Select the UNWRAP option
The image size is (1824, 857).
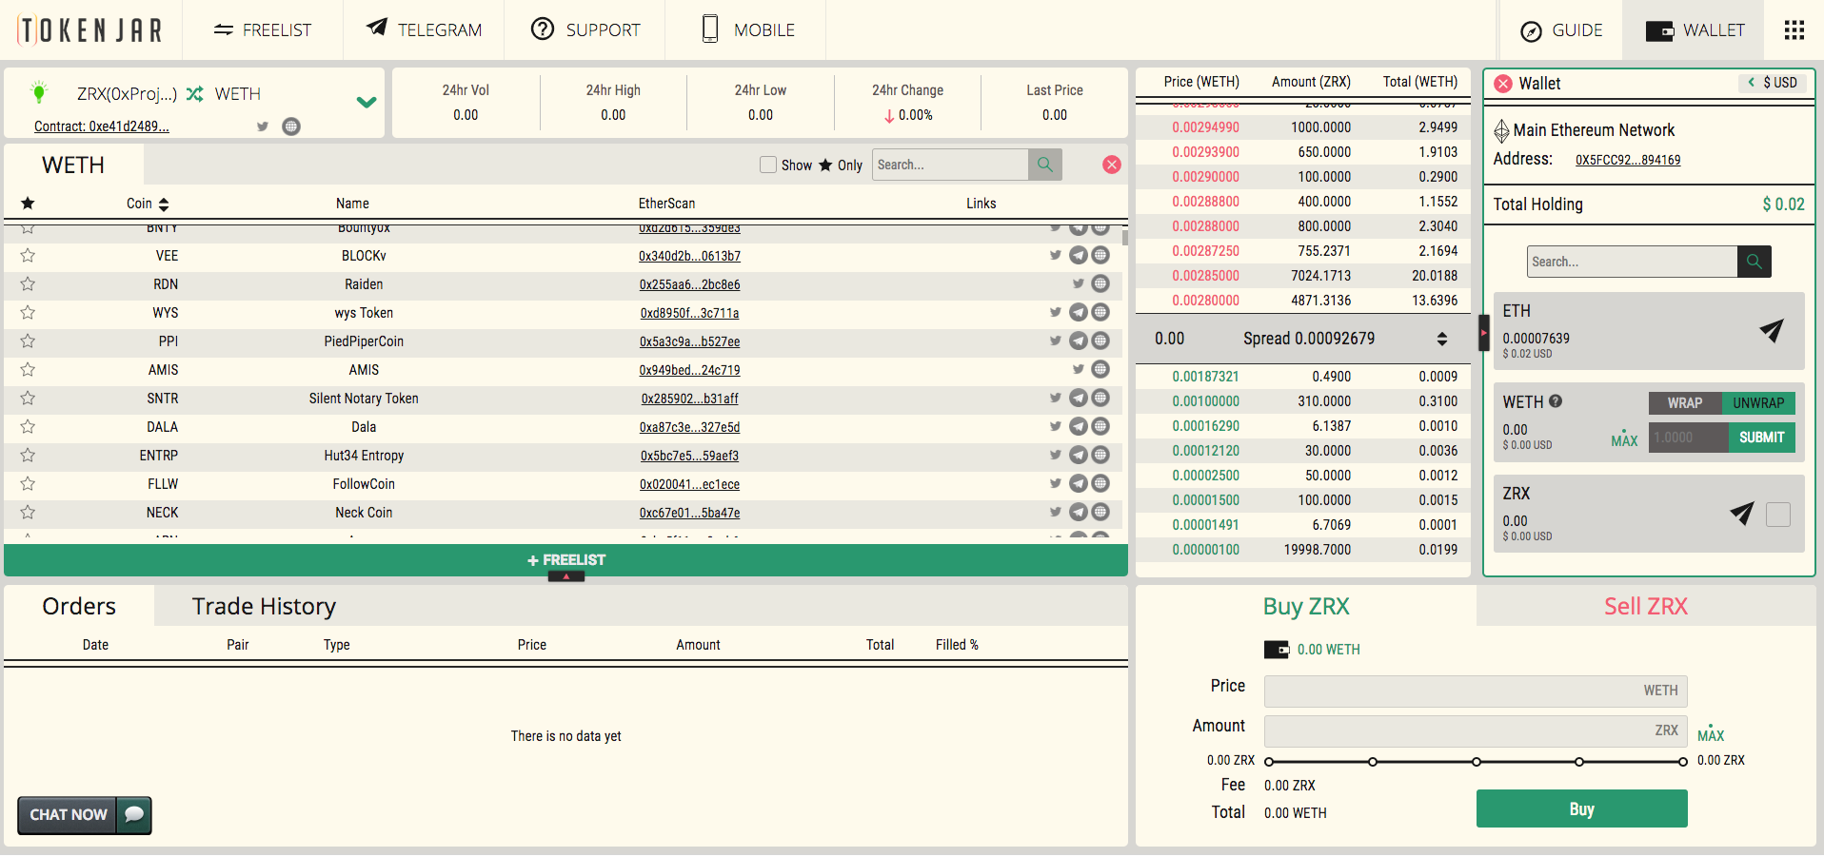pos(1758,403)
